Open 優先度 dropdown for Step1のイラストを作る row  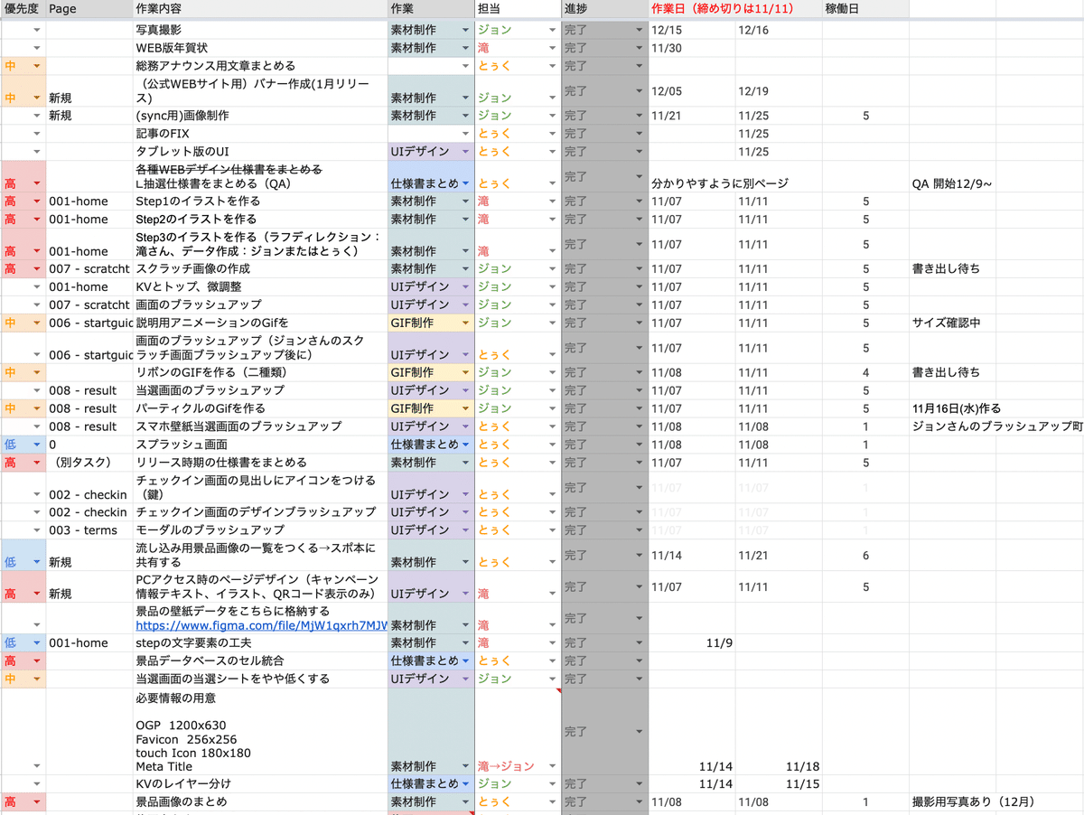pos(36,201)
